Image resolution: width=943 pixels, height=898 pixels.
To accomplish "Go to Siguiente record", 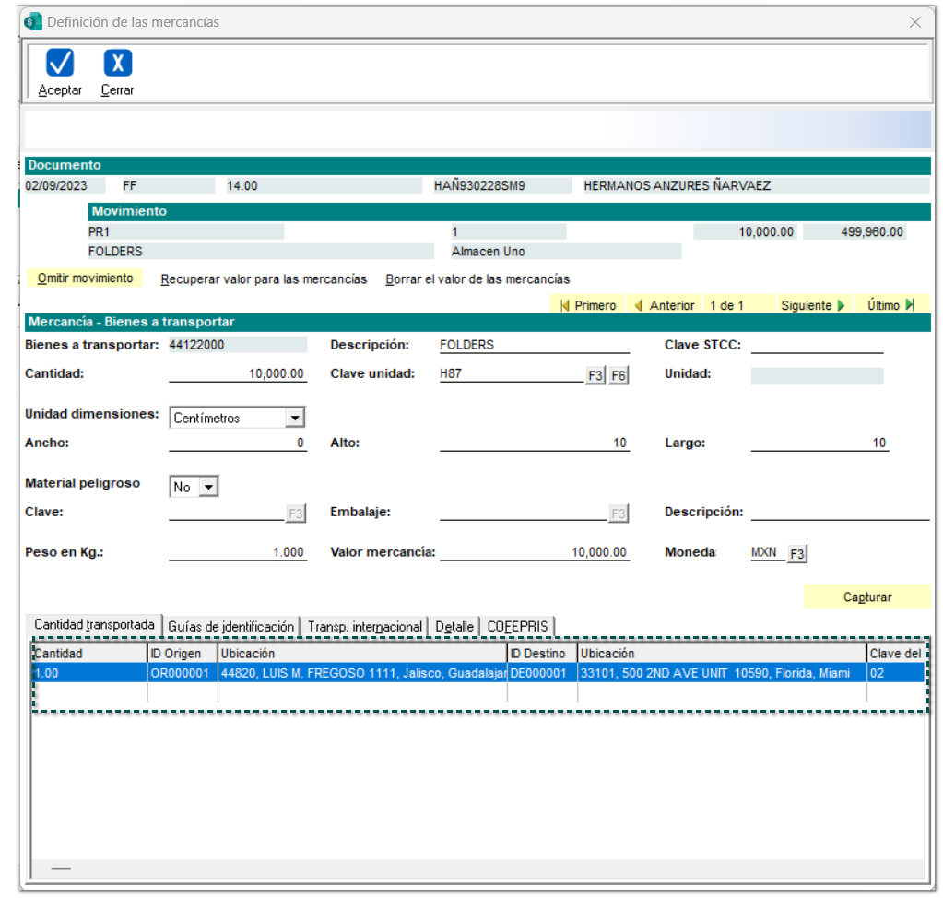I will click(x=812, y=305).
